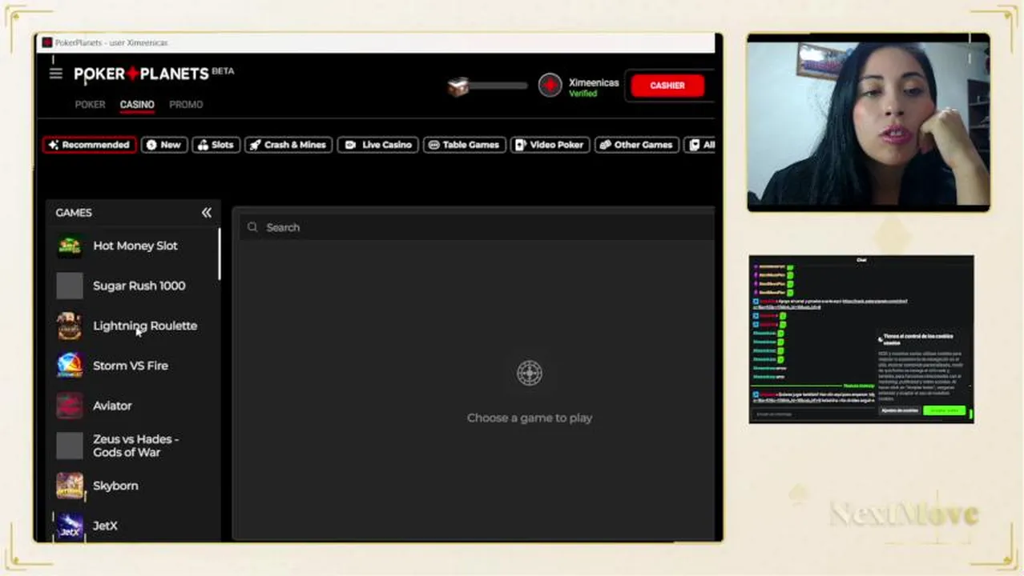Open the hamburger menu icon
1024x576 pixels.
pos(55,74)
